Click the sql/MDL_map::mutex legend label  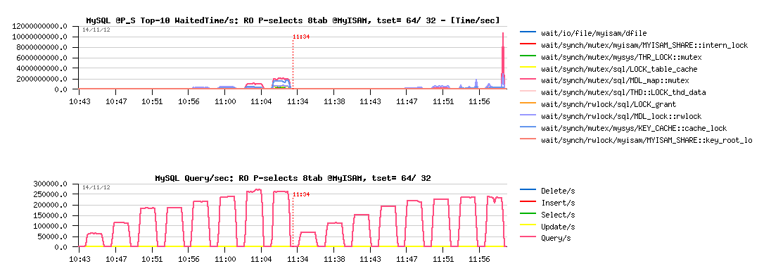615,81
